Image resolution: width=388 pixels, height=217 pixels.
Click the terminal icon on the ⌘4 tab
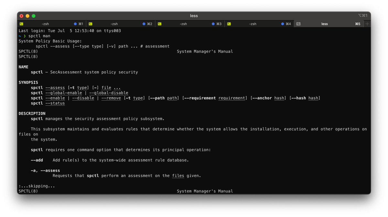click(229, 24)
